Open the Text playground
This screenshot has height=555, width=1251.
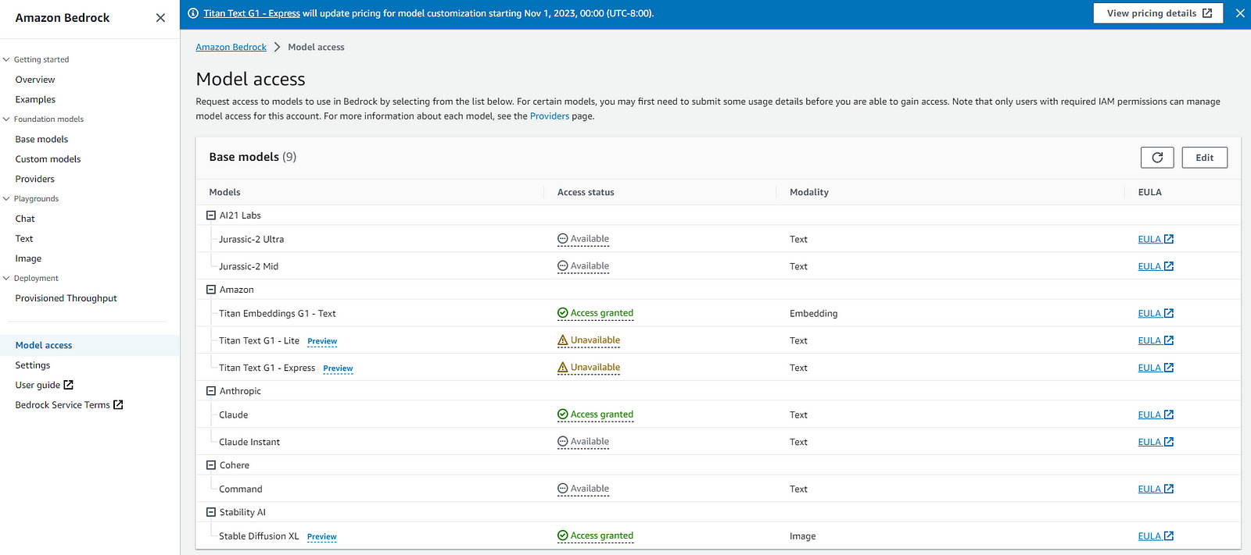pyautogui.click(x=24, y=239)
